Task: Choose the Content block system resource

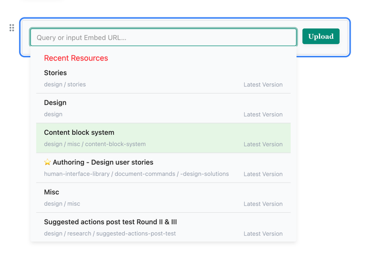Action: (x=163, y=138)
